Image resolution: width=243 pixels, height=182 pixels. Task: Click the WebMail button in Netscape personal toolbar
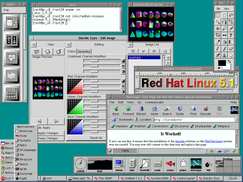(x=138, y=126)
